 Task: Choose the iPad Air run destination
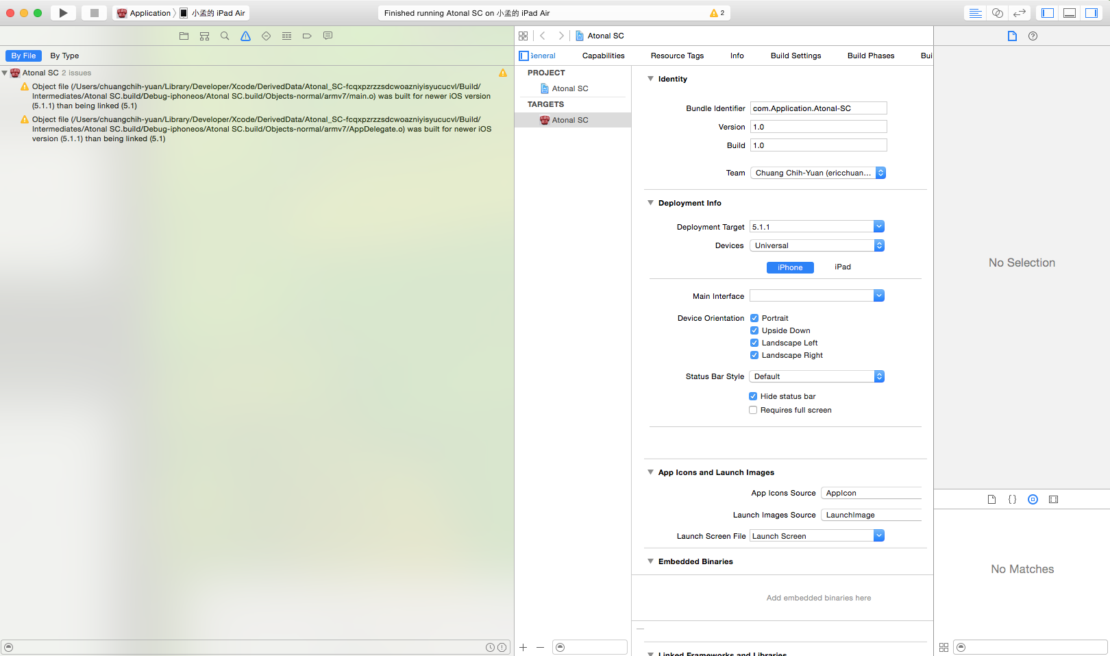click(212, 13)
